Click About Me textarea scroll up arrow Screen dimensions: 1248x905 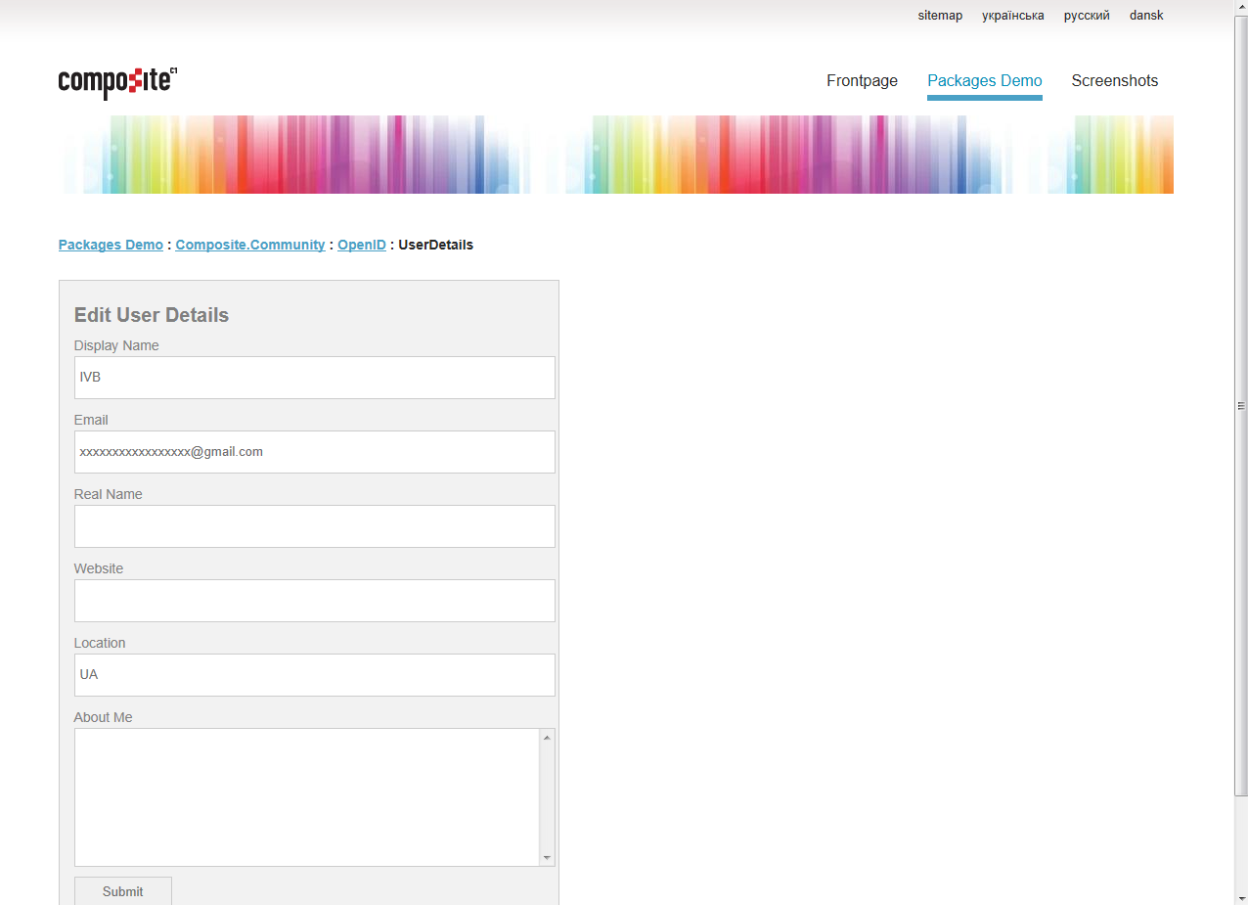click(547, 737)
